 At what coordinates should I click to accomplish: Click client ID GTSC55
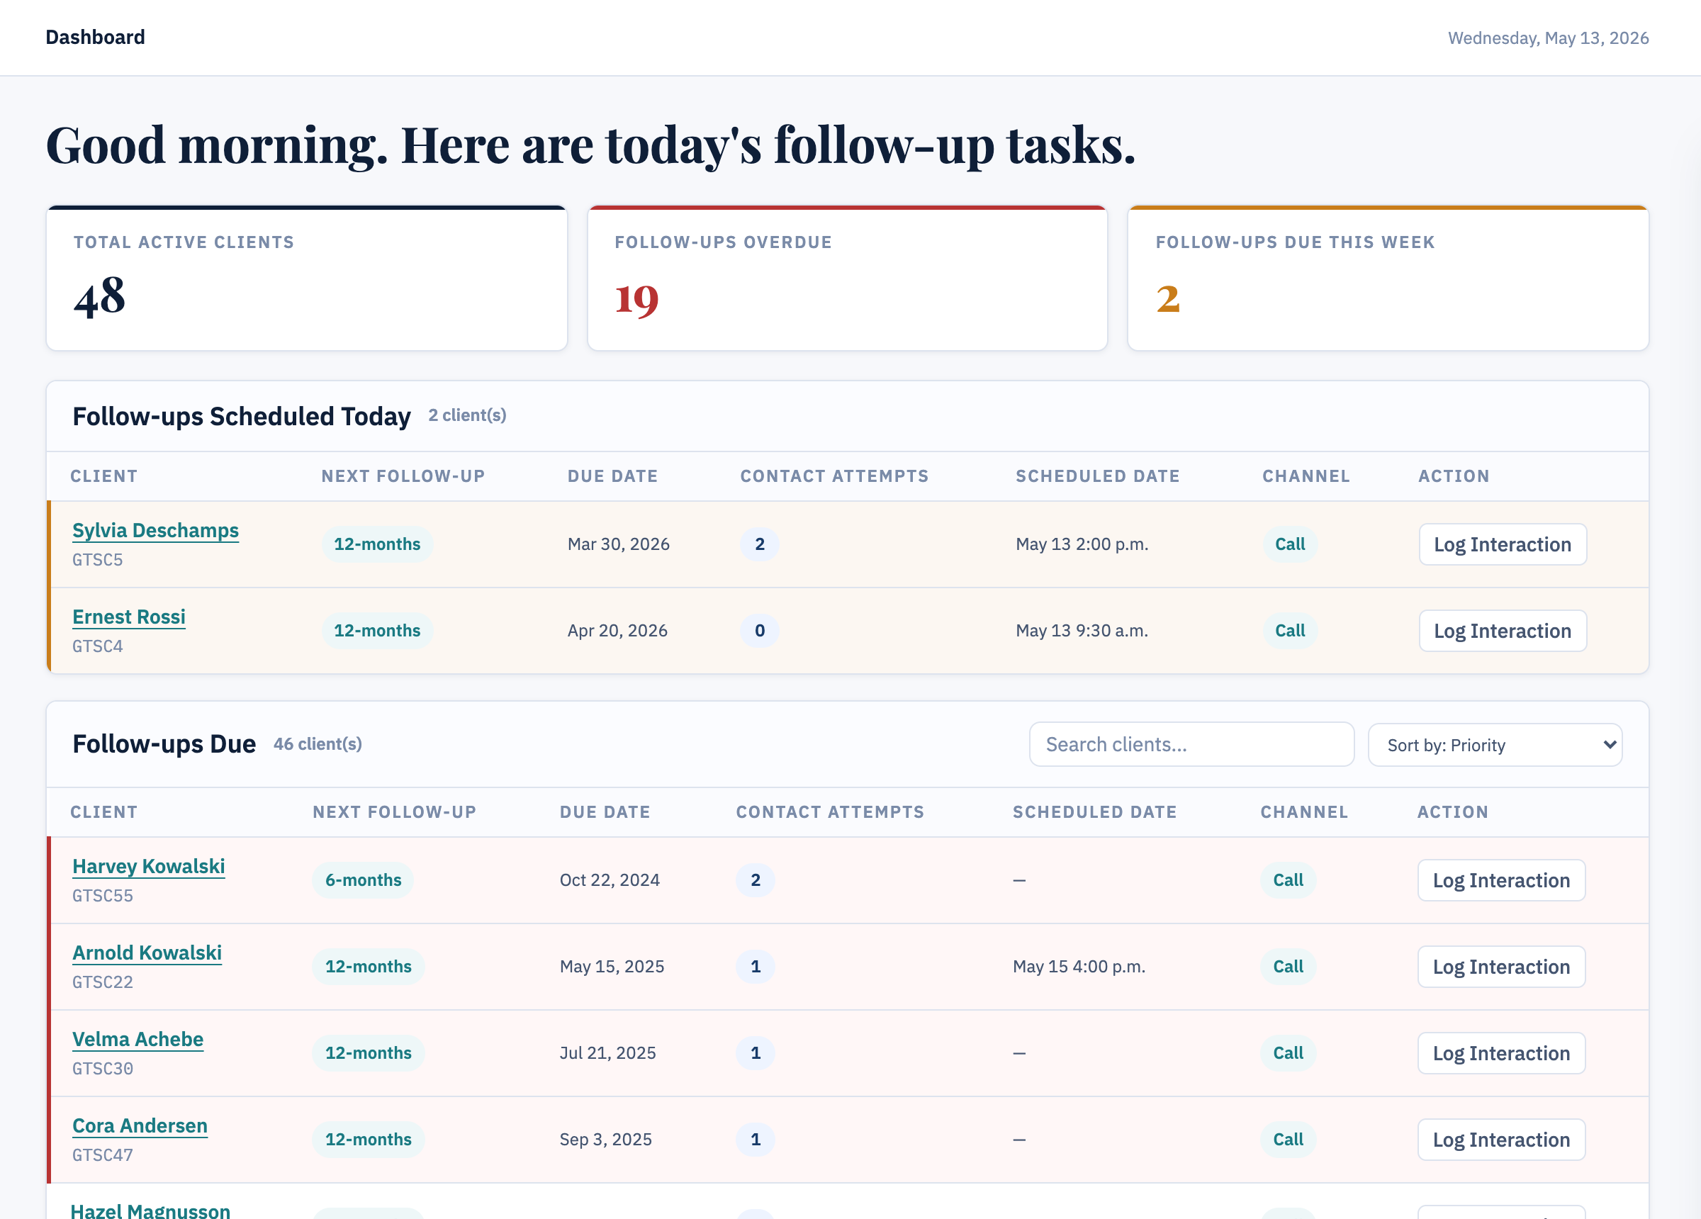(103, 896)
